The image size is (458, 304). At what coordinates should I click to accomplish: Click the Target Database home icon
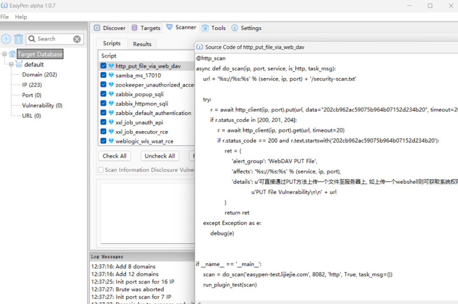pos(13,54)
